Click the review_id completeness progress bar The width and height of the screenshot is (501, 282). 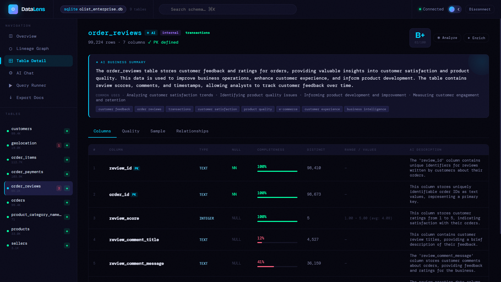pyautogui.click(x=277, y=171)
